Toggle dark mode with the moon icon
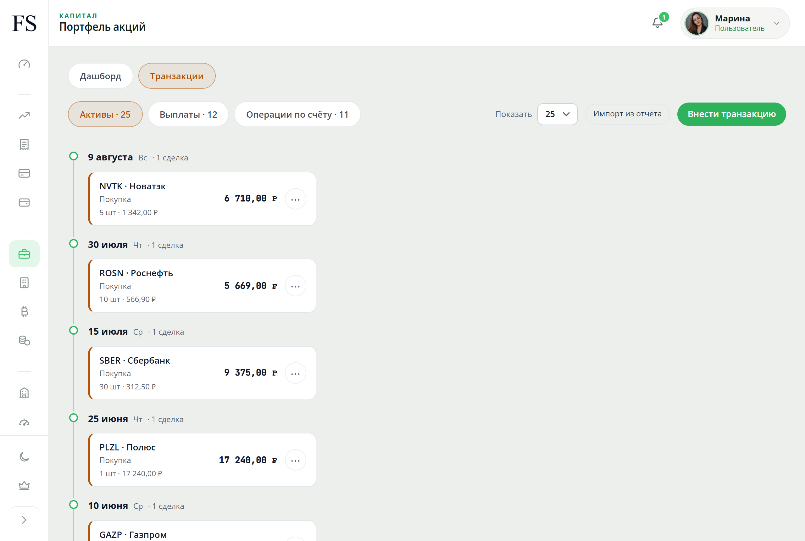This screenshot has width=805, height=541. [x=24, y=456]
